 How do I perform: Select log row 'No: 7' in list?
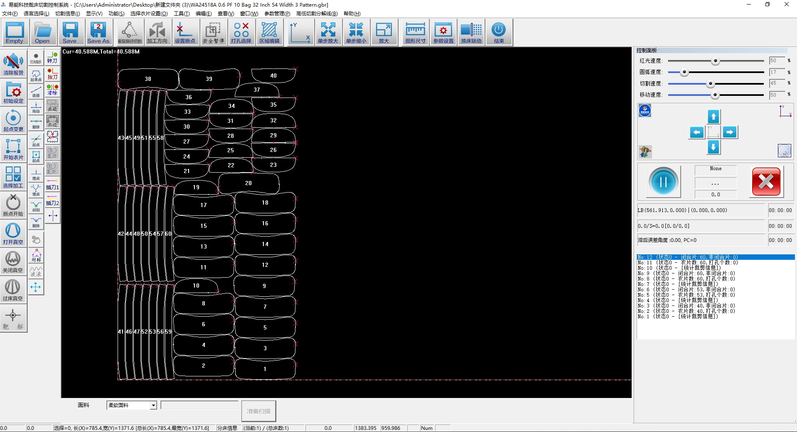715,284
